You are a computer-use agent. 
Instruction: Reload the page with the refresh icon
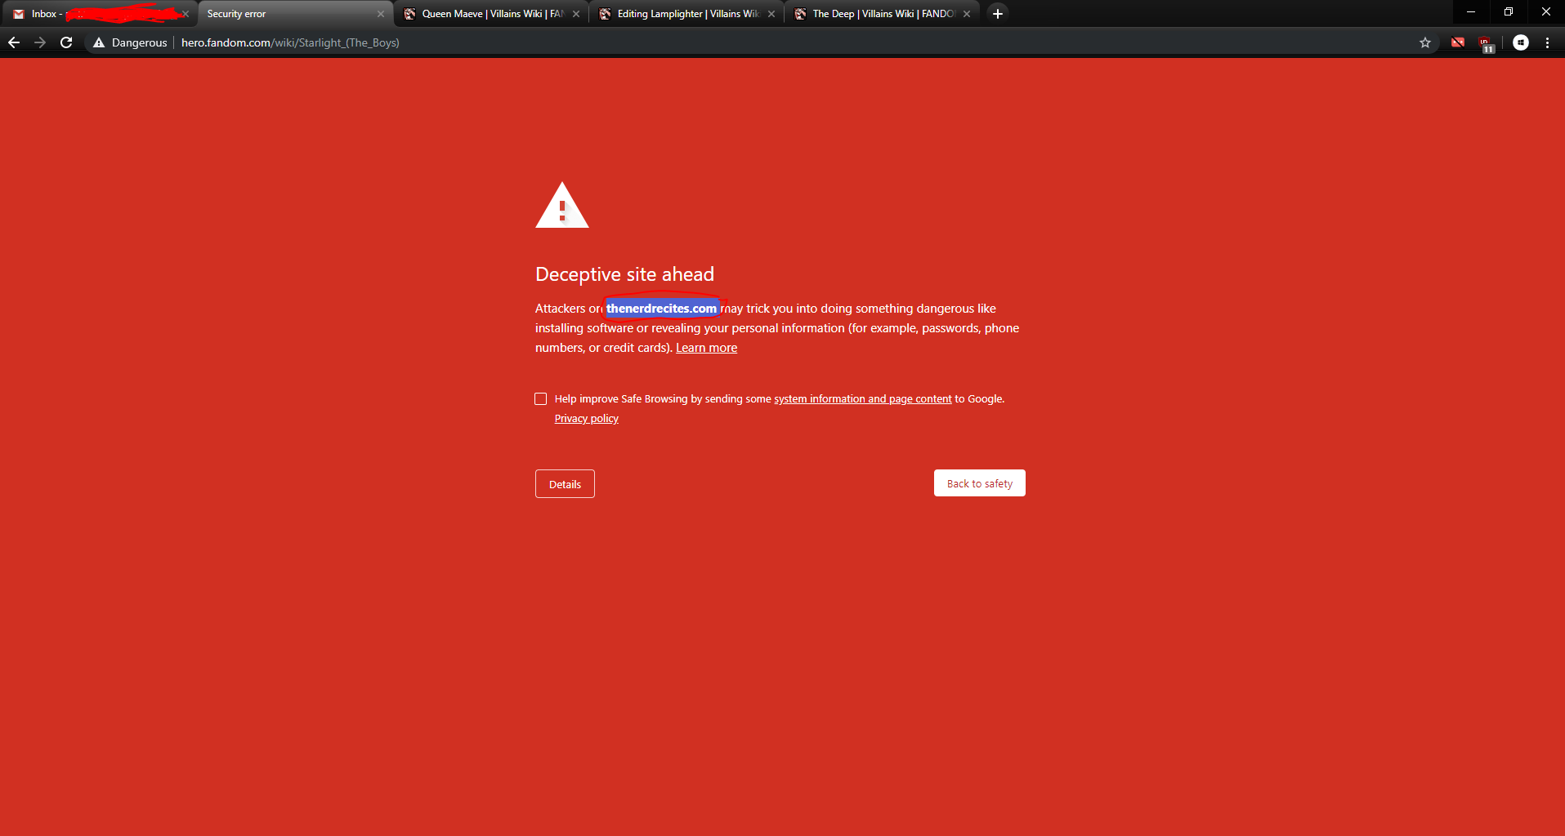[66, 42]
